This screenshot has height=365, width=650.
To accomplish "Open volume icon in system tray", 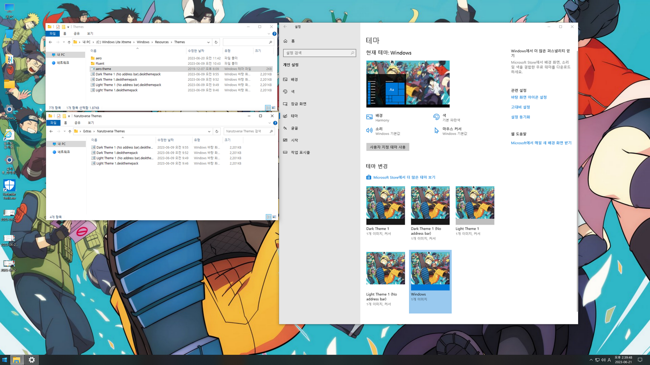I will pyautogui.click(x=603, y=360).
